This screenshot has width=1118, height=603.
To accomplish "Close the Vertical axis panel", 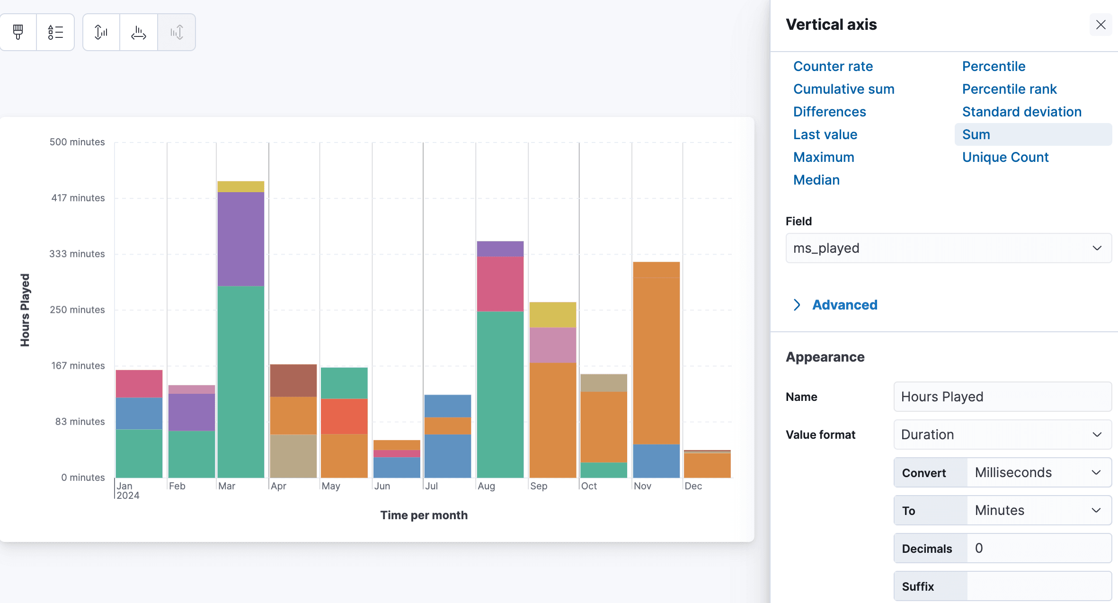I will [1101, 25].
